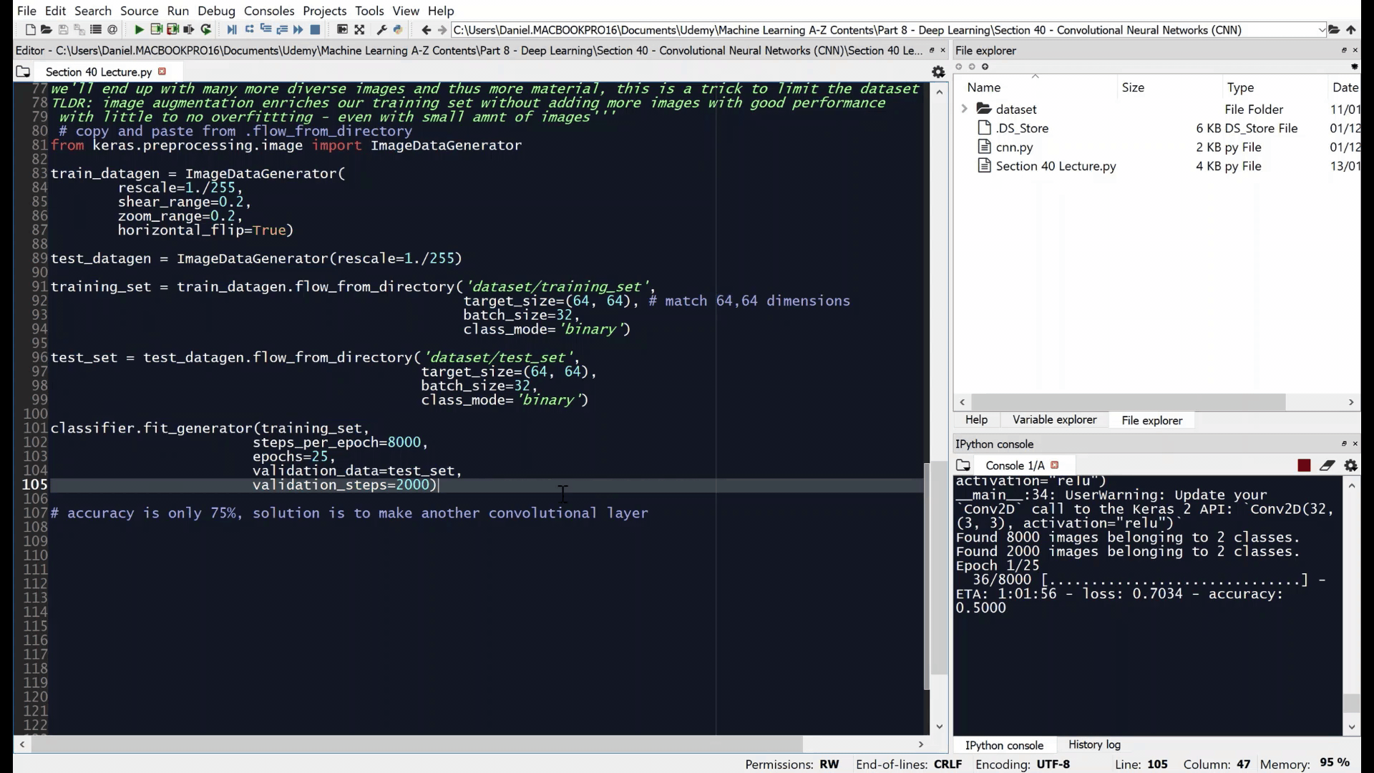Browse for a working directory
The width and height of the screenshot is (1374, 773).
point(1335,30)
